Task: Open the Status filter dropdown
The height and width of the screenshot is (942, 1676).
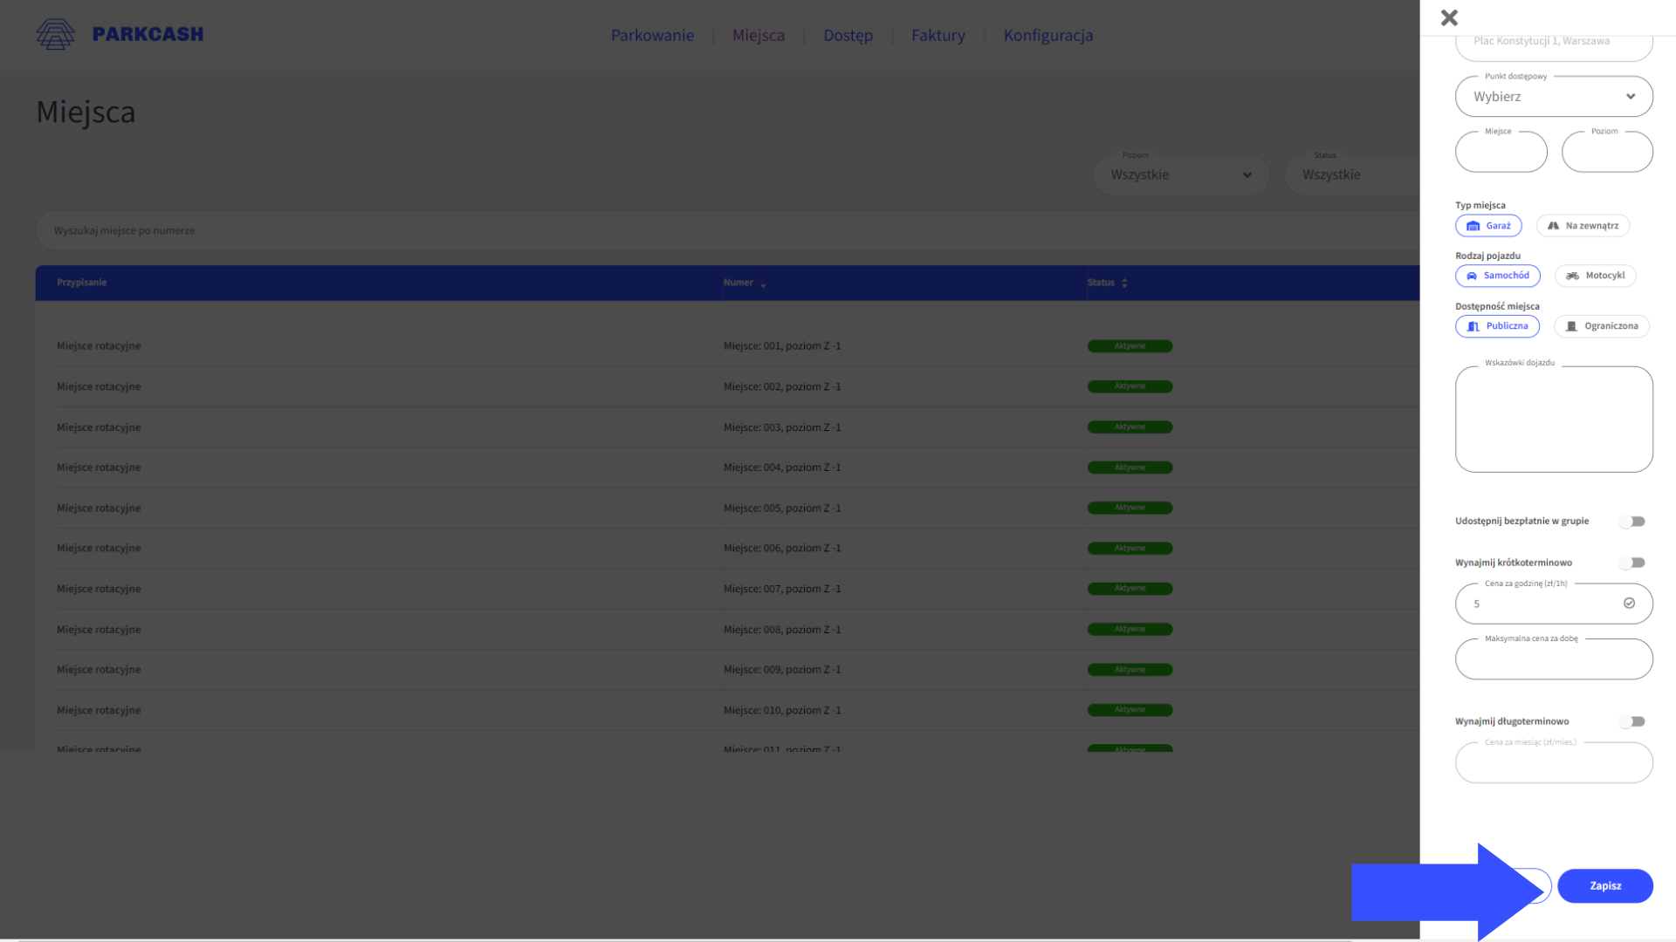Action: (1351, 175)
